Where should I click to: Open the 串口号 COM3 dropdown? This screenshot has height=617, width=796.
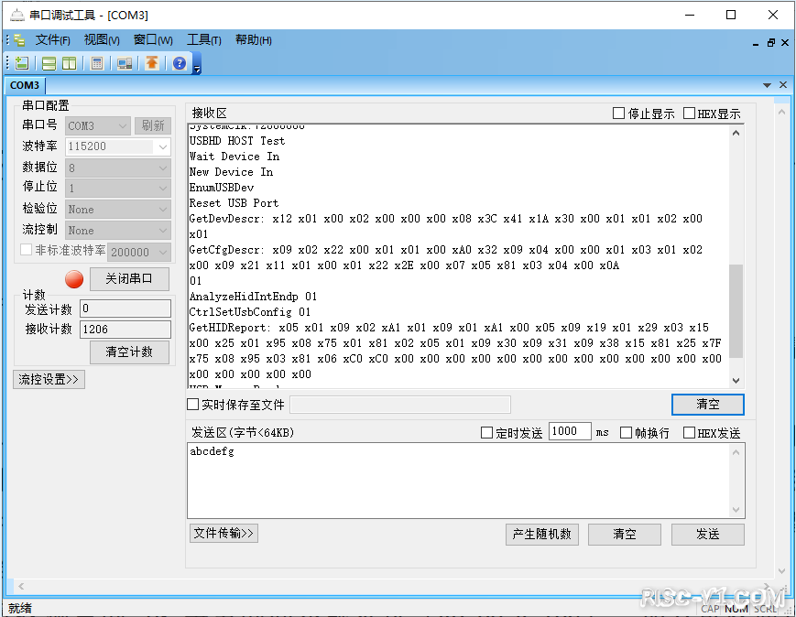(x=98, y=125)
